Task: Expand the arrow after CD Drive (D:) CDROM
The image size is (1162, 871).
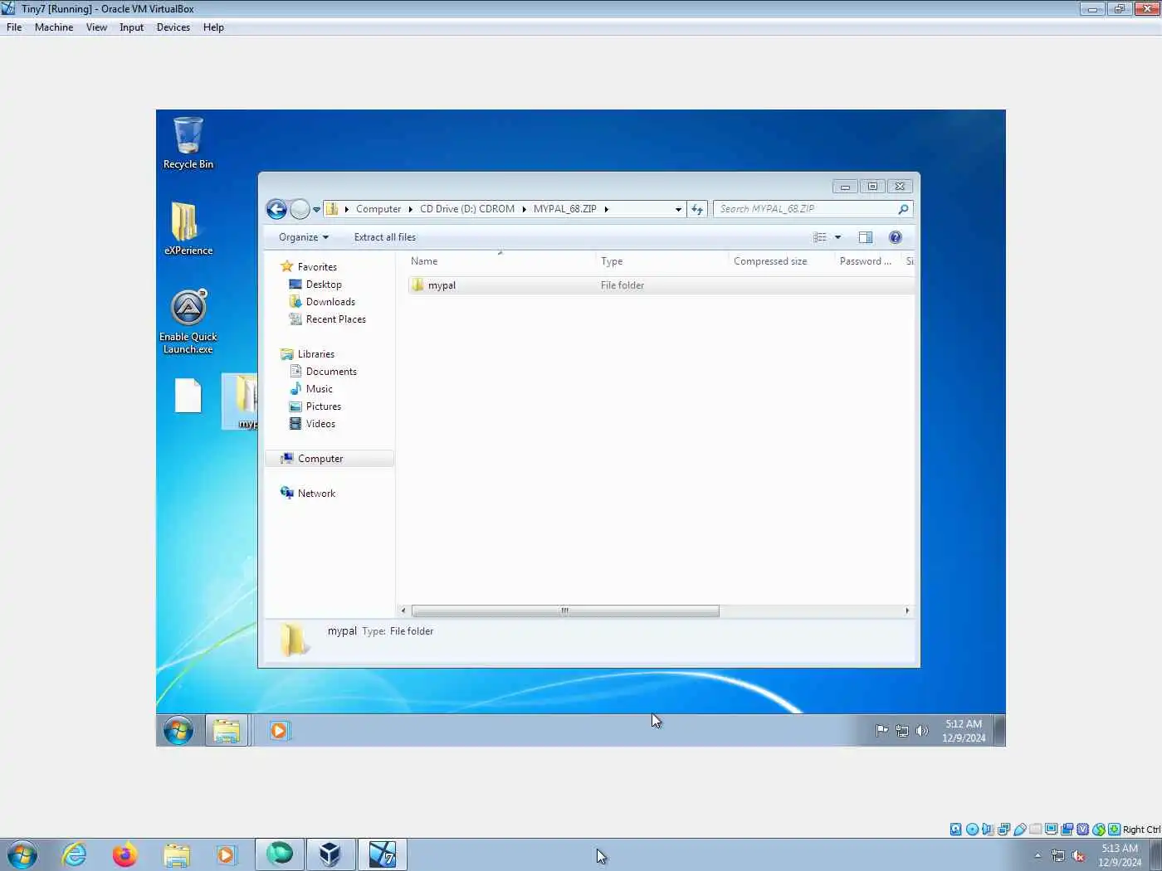Action: pos(524,209)
